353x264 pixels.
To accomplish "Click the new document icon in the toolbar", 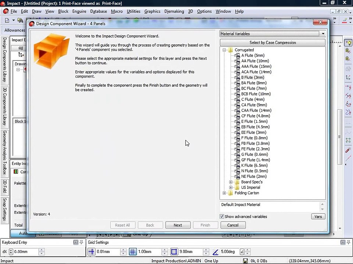I will coord(7,21).
